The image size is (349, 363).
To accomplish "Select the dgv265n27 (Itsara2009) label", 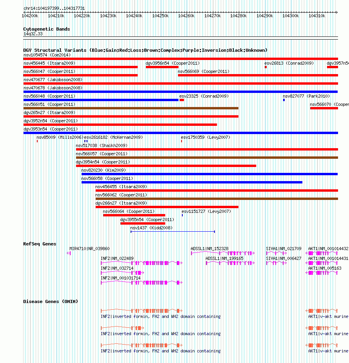I will point(49,113).
